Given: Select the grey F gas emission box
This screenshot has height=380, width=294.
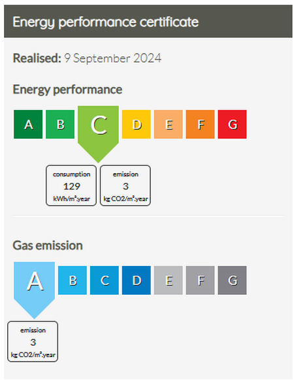Looking at the screenshot, I should 200,280.
